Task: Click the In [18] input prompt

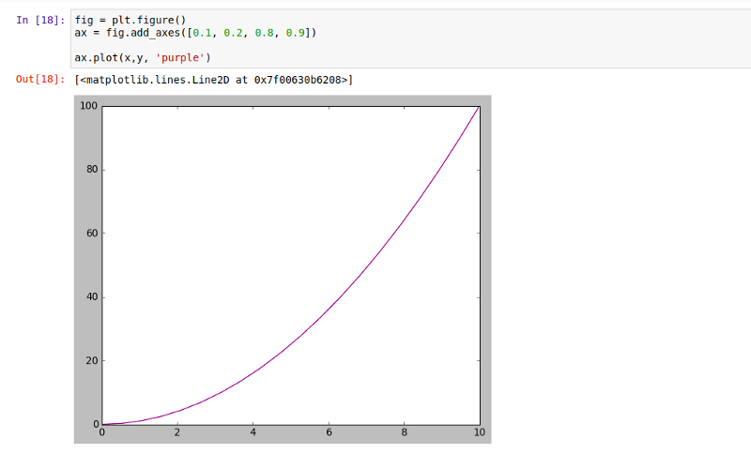Action: pyautogui.click(x=40, y=20)
